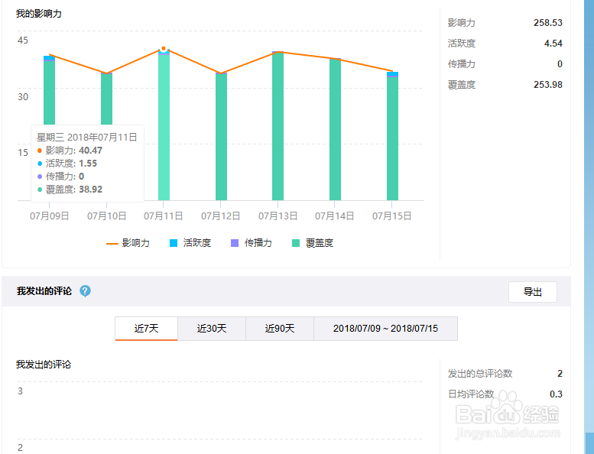Toggle 活跃度 series in chart legend

point(190,243)
